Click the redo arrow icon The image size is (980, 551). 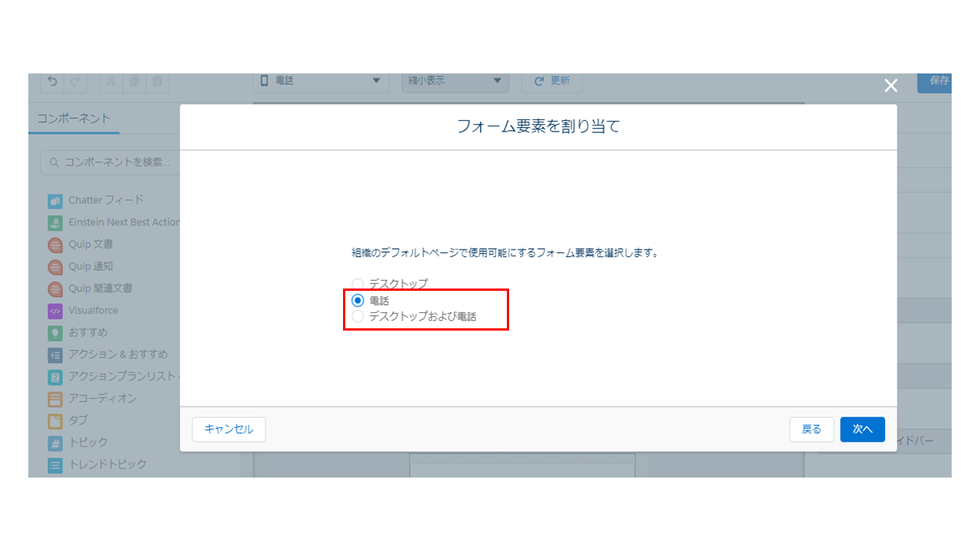pos(75,81)
